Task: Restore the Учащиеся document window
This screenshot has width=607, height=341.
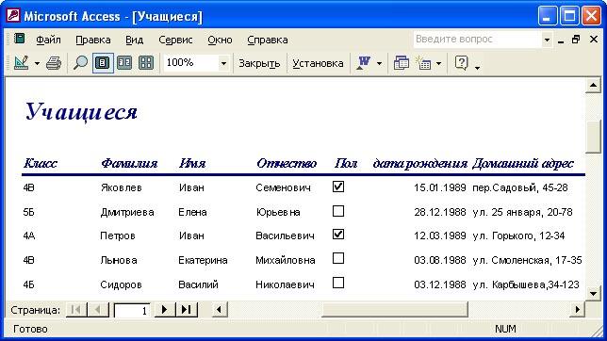Action: point(576,40)
